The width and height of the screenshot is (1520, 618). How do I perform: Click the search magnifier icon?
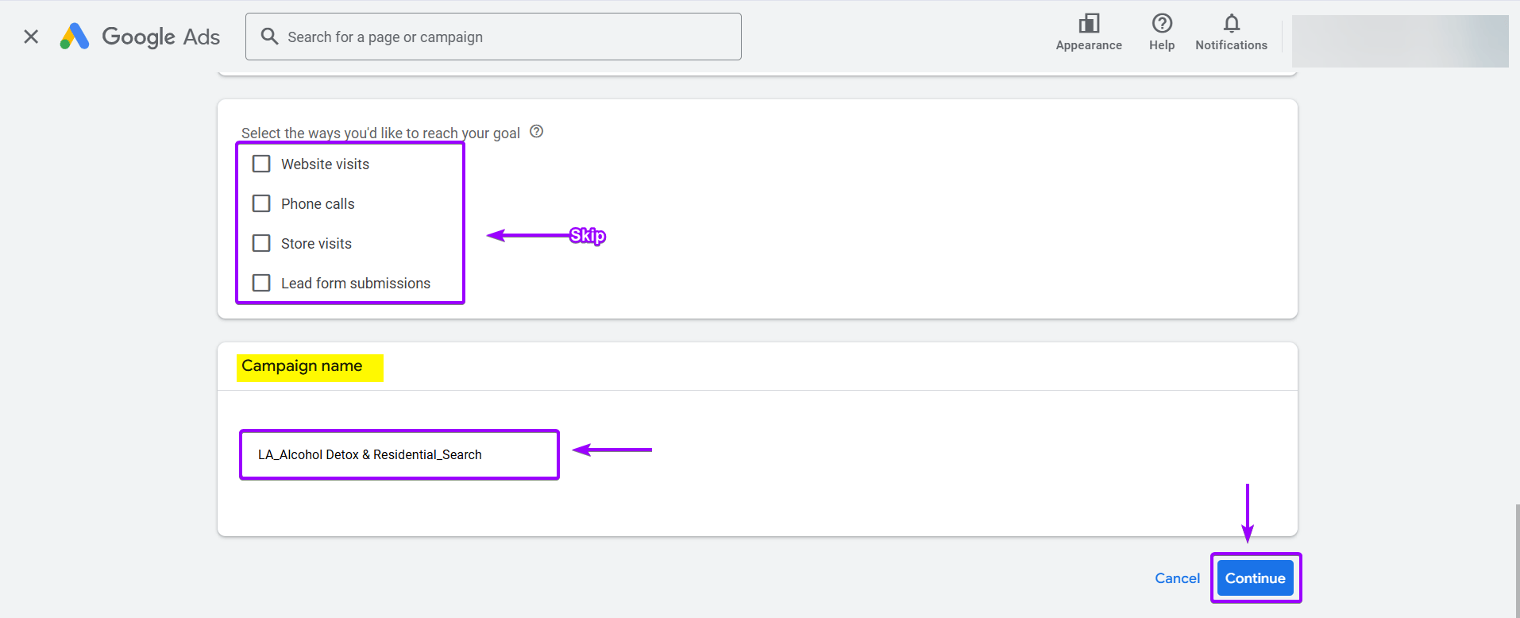(269, 37)
